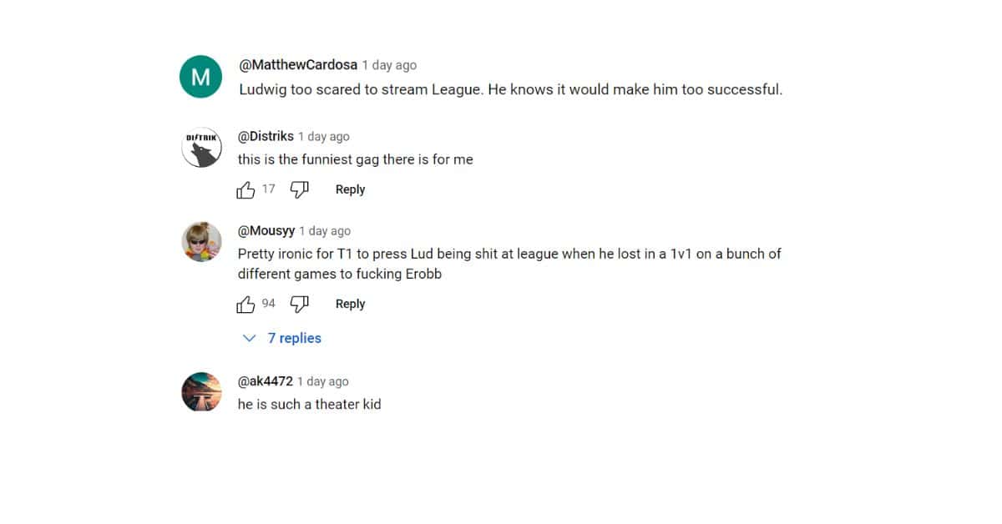Click the timestamp on MatthewCardosa's comment
Screen dimensions: 1002x524
[389, 65]
